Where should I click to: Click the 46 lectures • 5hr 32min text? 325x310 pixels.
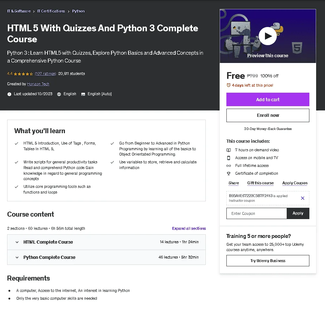(178, 257)
